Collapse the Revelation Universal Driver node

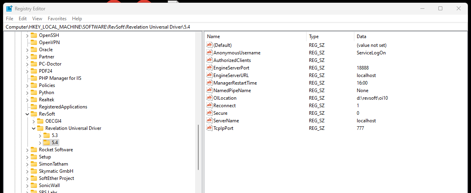click(x=33, y=128)
